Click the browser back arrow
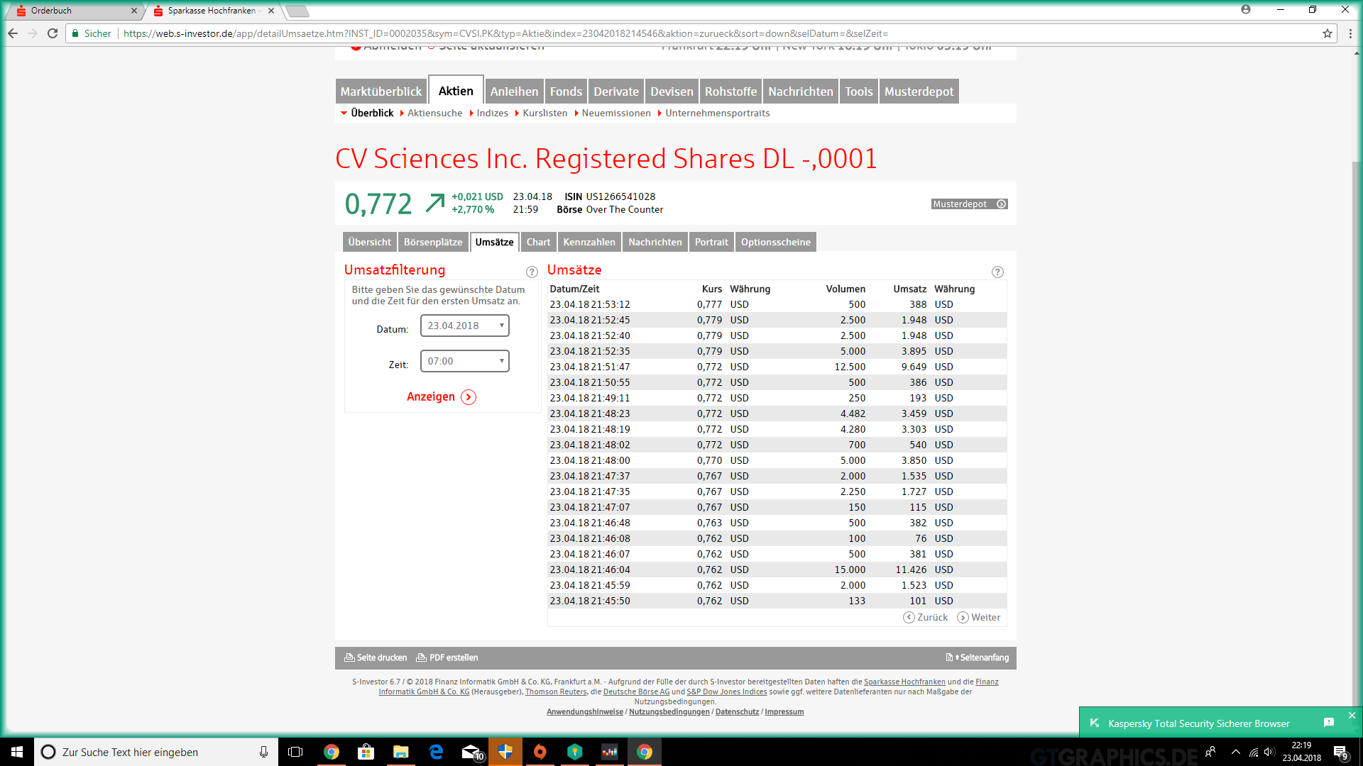This screenshot has width=1363, height=766. (13, 33)
